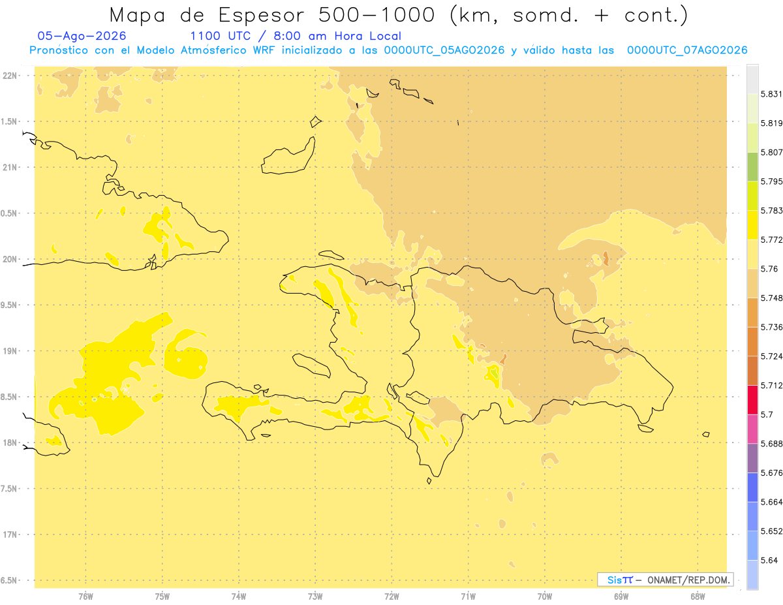The width and height of the screenshot is (783, 605).
Task: Click the palest blue swatch below 5.64
Action: (752, 575)
